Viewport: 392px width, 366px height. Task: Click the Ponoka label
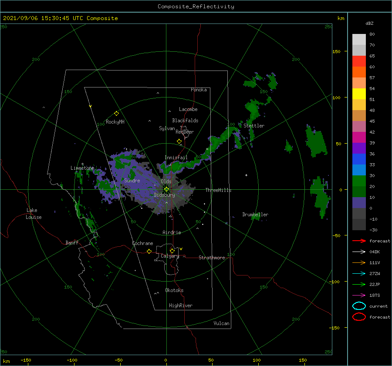[199, 90]
